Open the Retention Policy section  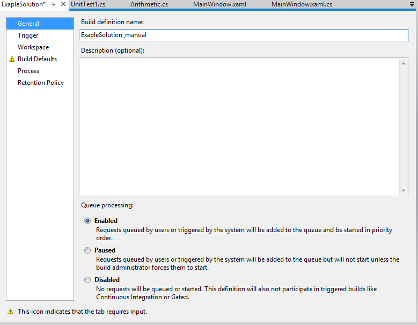point(40,83)
